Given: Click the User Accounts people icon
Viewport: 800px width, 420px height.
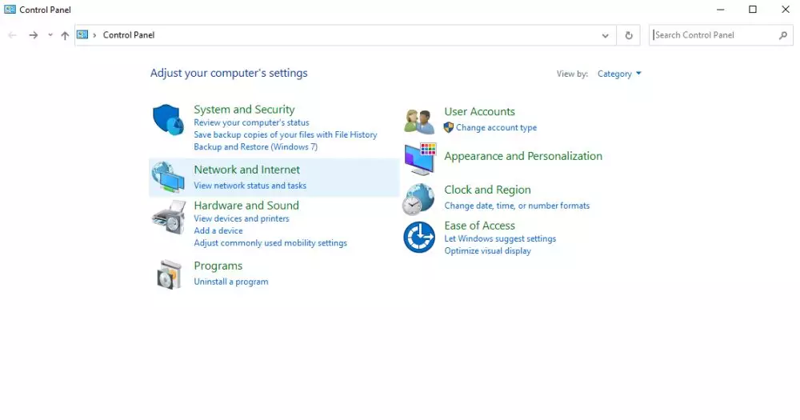Looking at the screenshot, I should (x=419, y=121).
